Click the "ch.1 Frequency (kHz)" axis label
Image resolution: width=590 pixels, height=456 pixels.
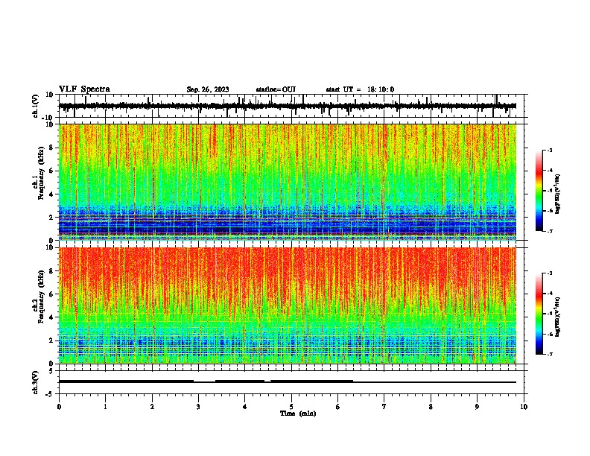click(x=38, y=174)
